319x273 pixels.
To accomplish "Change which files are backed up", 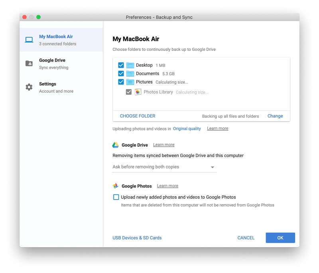I will [275, 116].
